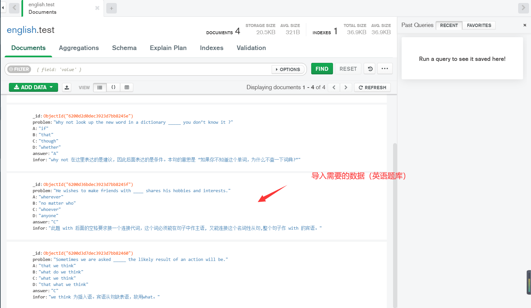531x308 pixels.
Task: Click the "no matter who" option value
Action: (57, 203)
